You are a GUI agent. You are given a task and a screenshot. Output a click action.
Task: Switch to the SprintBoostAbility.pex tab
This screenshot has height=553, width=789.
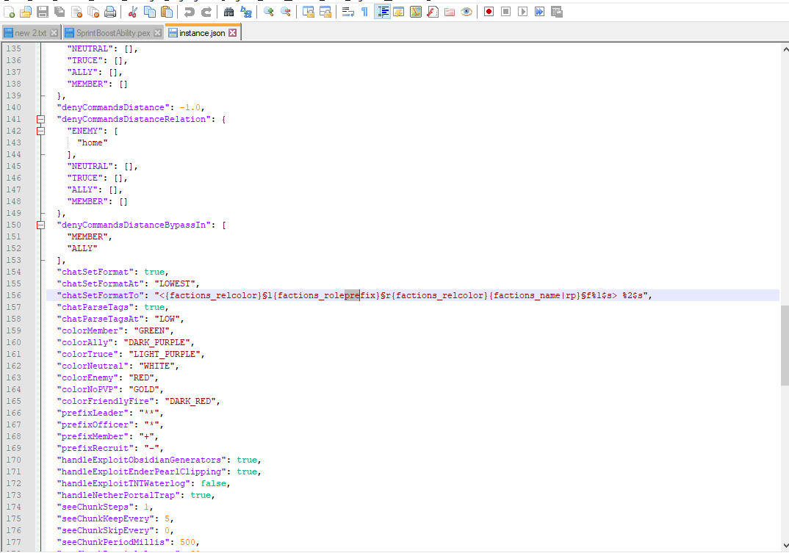click(113, 33)
